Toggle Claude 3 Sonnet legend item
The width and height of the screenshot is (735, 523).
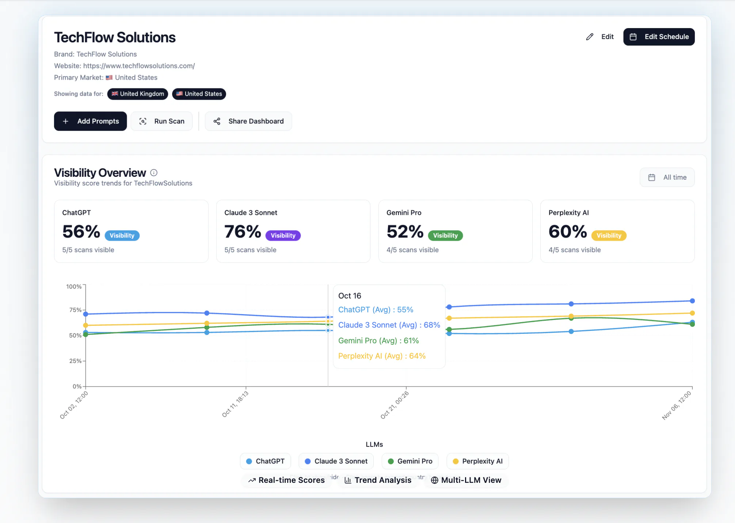[x=336, y=461]
